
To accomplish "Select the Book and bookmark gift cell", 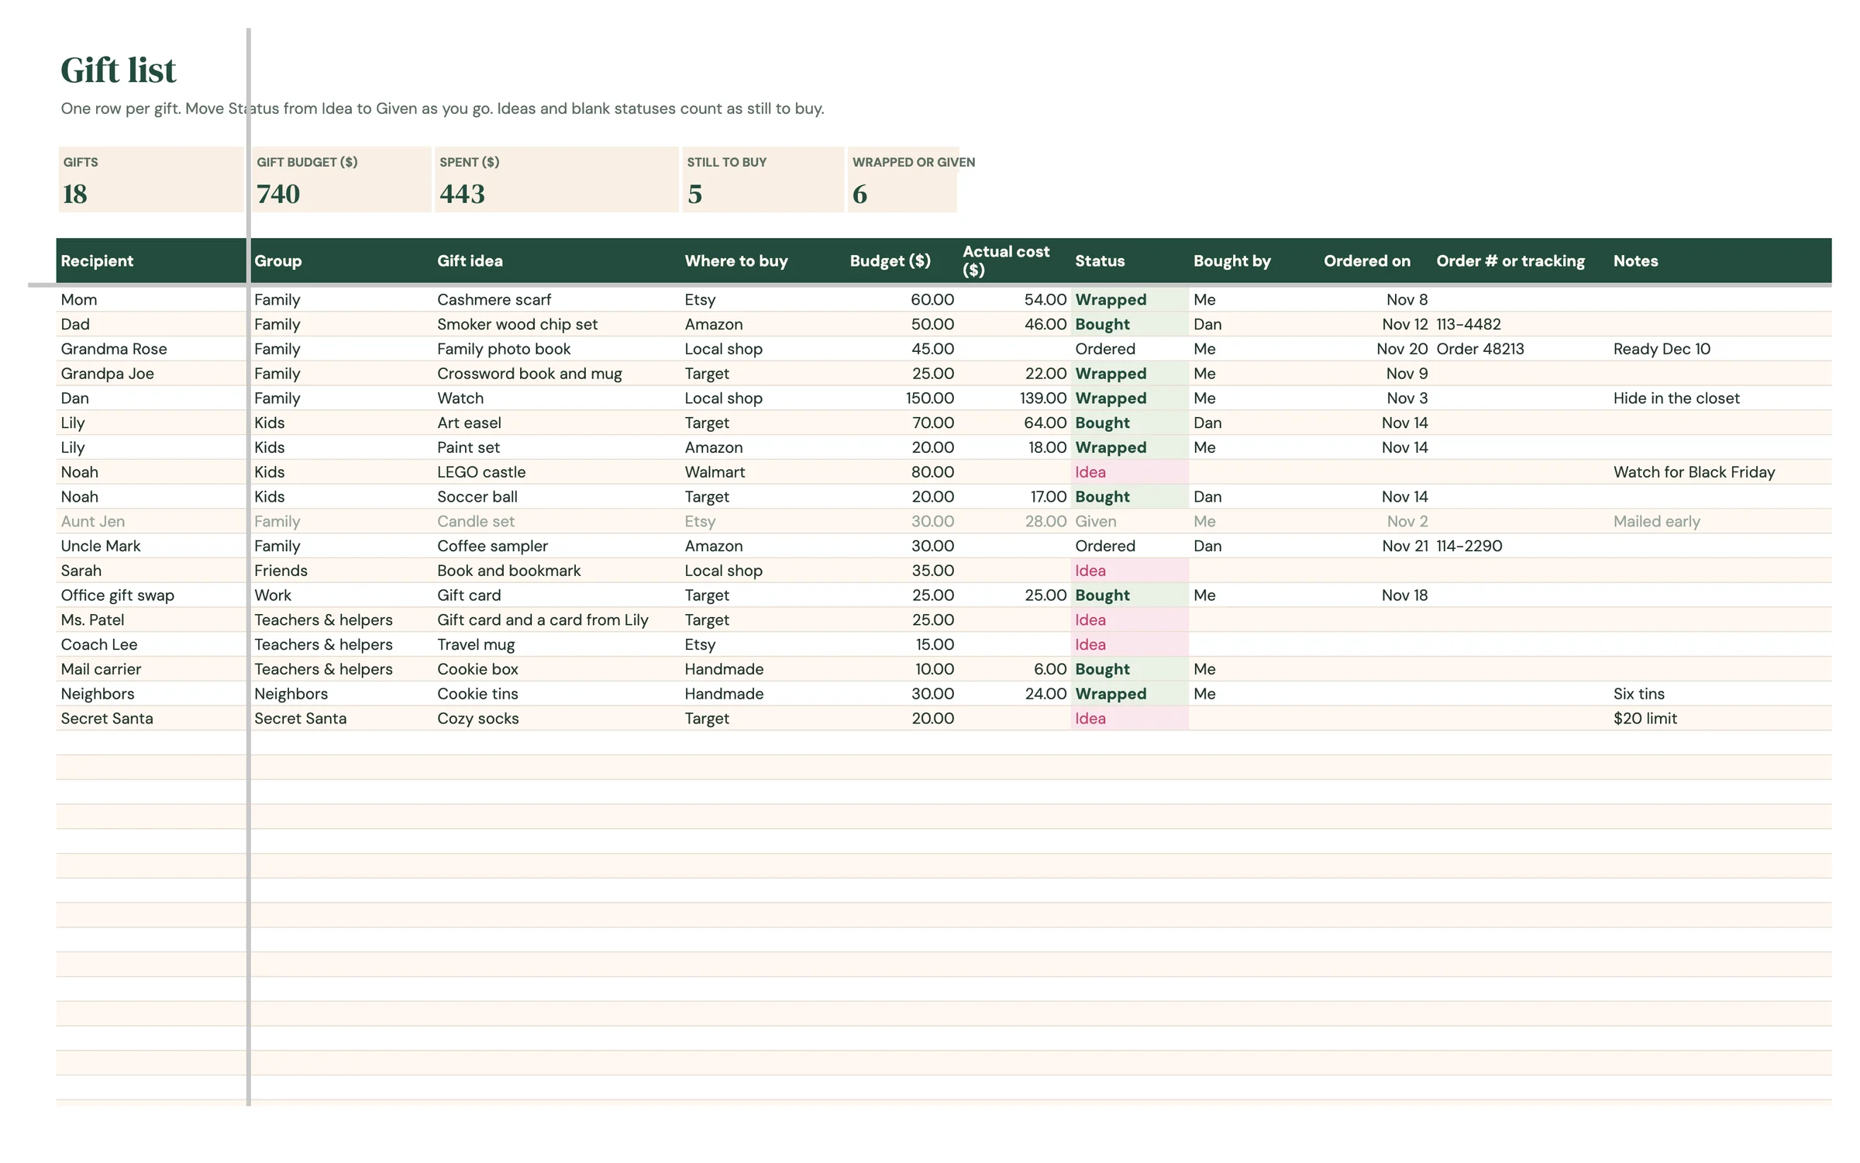I will pos(508,571).
